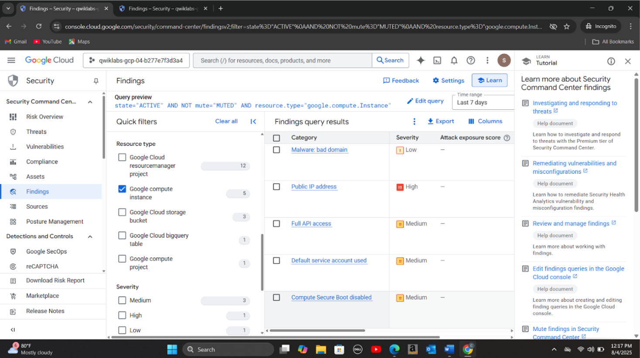Click the results horizontal scrollbar
The height and width of the screenshot is (358, 640).
[x=317, y=331]
